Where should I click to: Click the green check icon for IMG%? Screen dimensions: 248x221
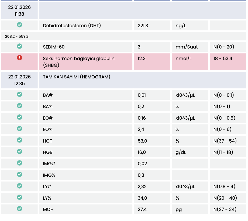[x=19, y=174]
